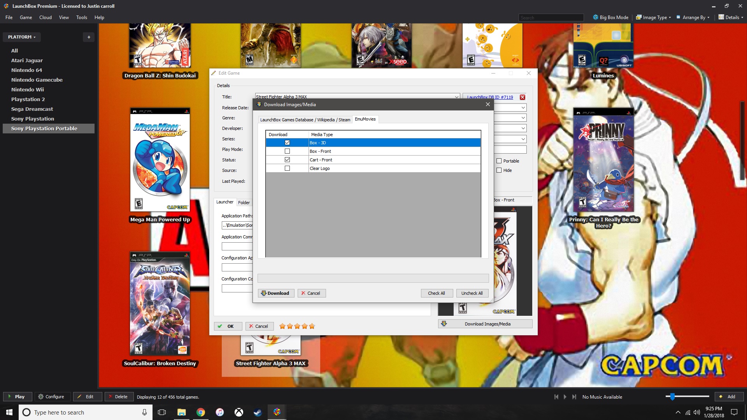The image size is (747, 420).
Task: Click the plus button beside PLATFORM
Action: (x=89, y=37)
